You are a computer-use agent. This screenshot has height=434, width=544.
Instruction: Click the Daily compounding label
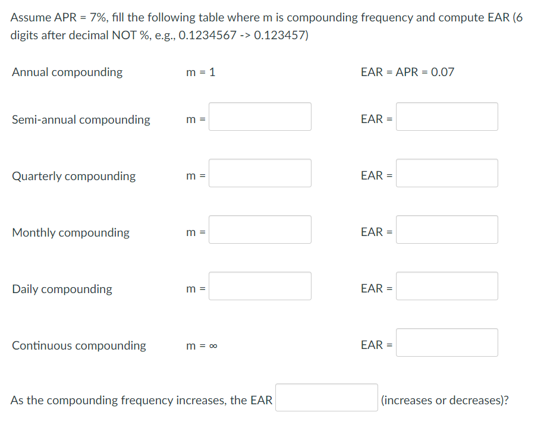point(62,289)
